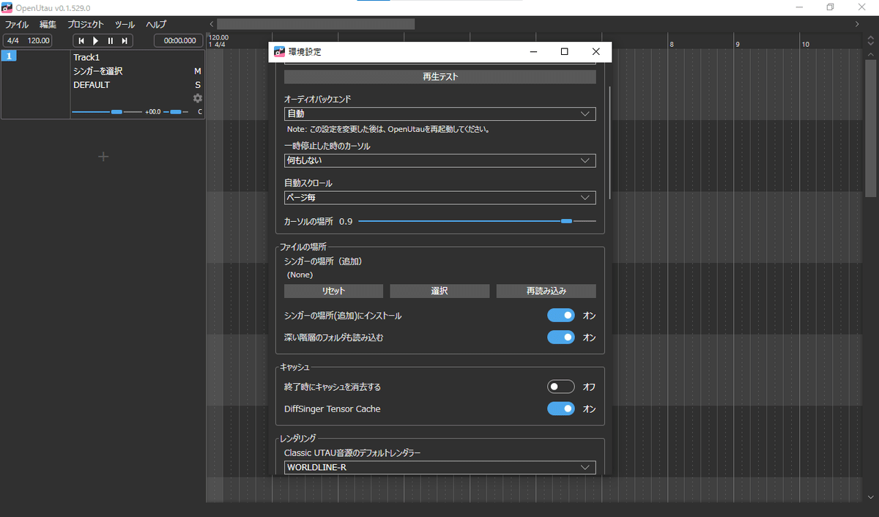Expand the オーディオバックエンド dropdown
This screenshot has height=517, width=879.
[439, 114]
